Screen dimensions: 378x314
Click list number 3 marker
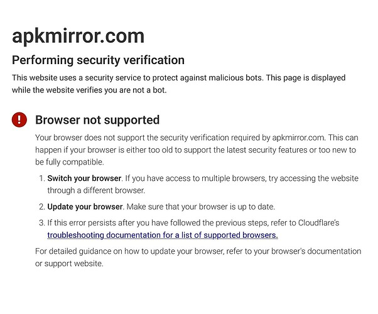pos(42,223)
